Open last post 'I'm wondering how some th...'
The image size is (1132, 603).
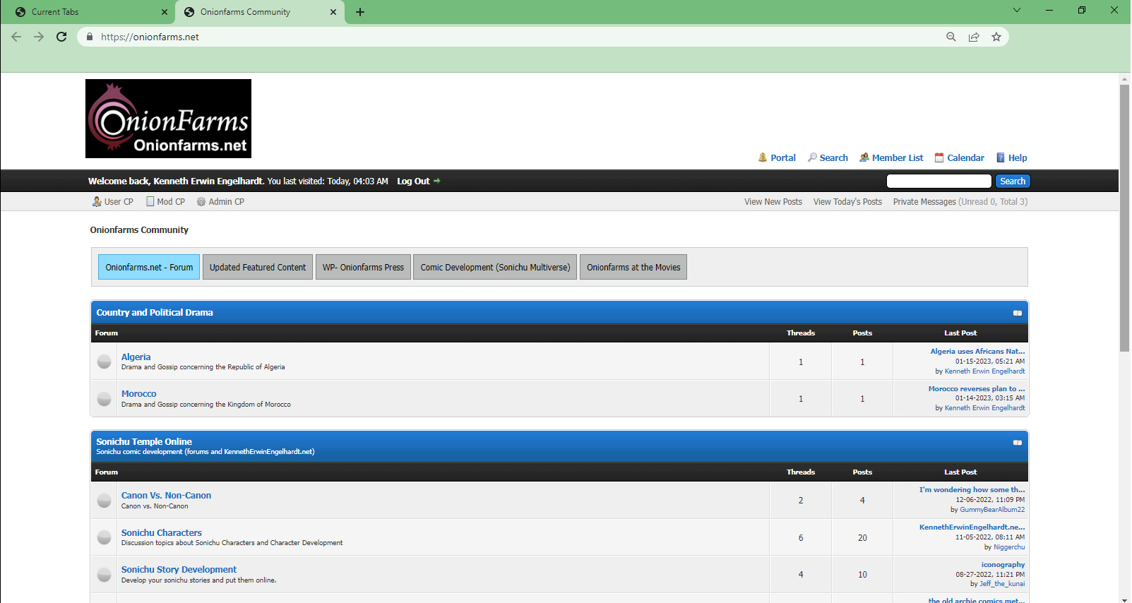pos(972,489)
